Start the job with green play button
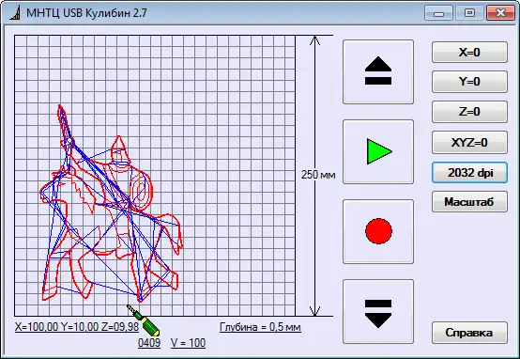Screen dimensions: 520x359 pos(378,151)
